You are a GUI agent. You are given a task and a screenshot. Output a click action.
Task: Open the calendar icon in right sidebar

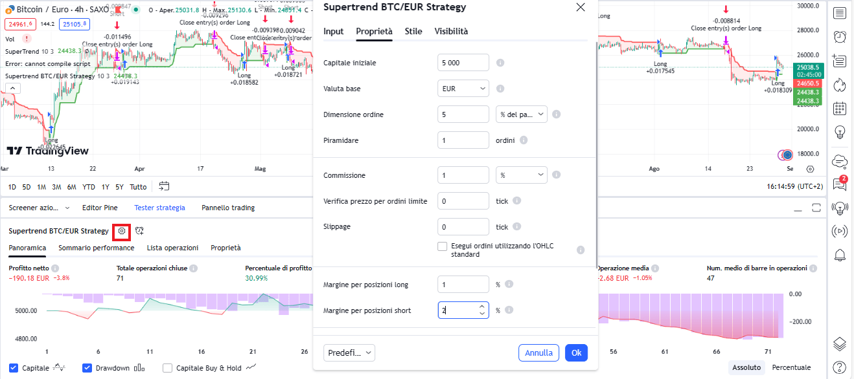(840, 109)
